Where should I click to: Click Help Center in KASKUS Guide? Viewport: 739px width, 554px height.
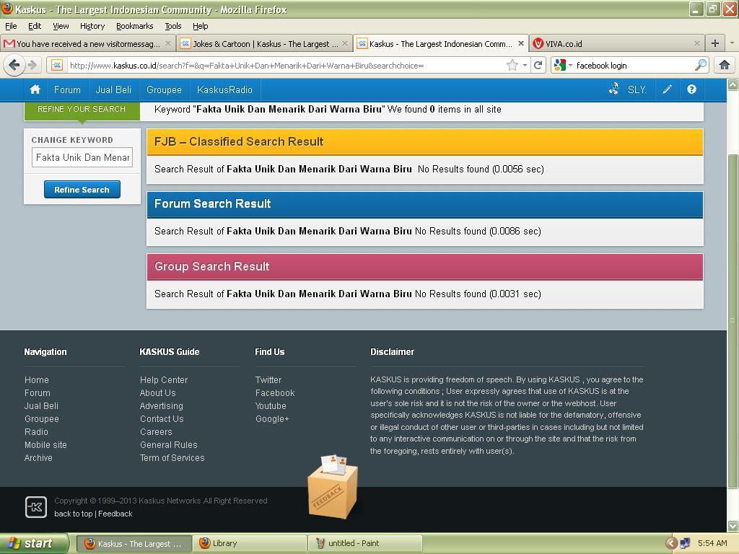coord(164,379)
